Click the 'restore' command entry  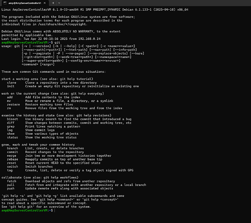point(13,104)
